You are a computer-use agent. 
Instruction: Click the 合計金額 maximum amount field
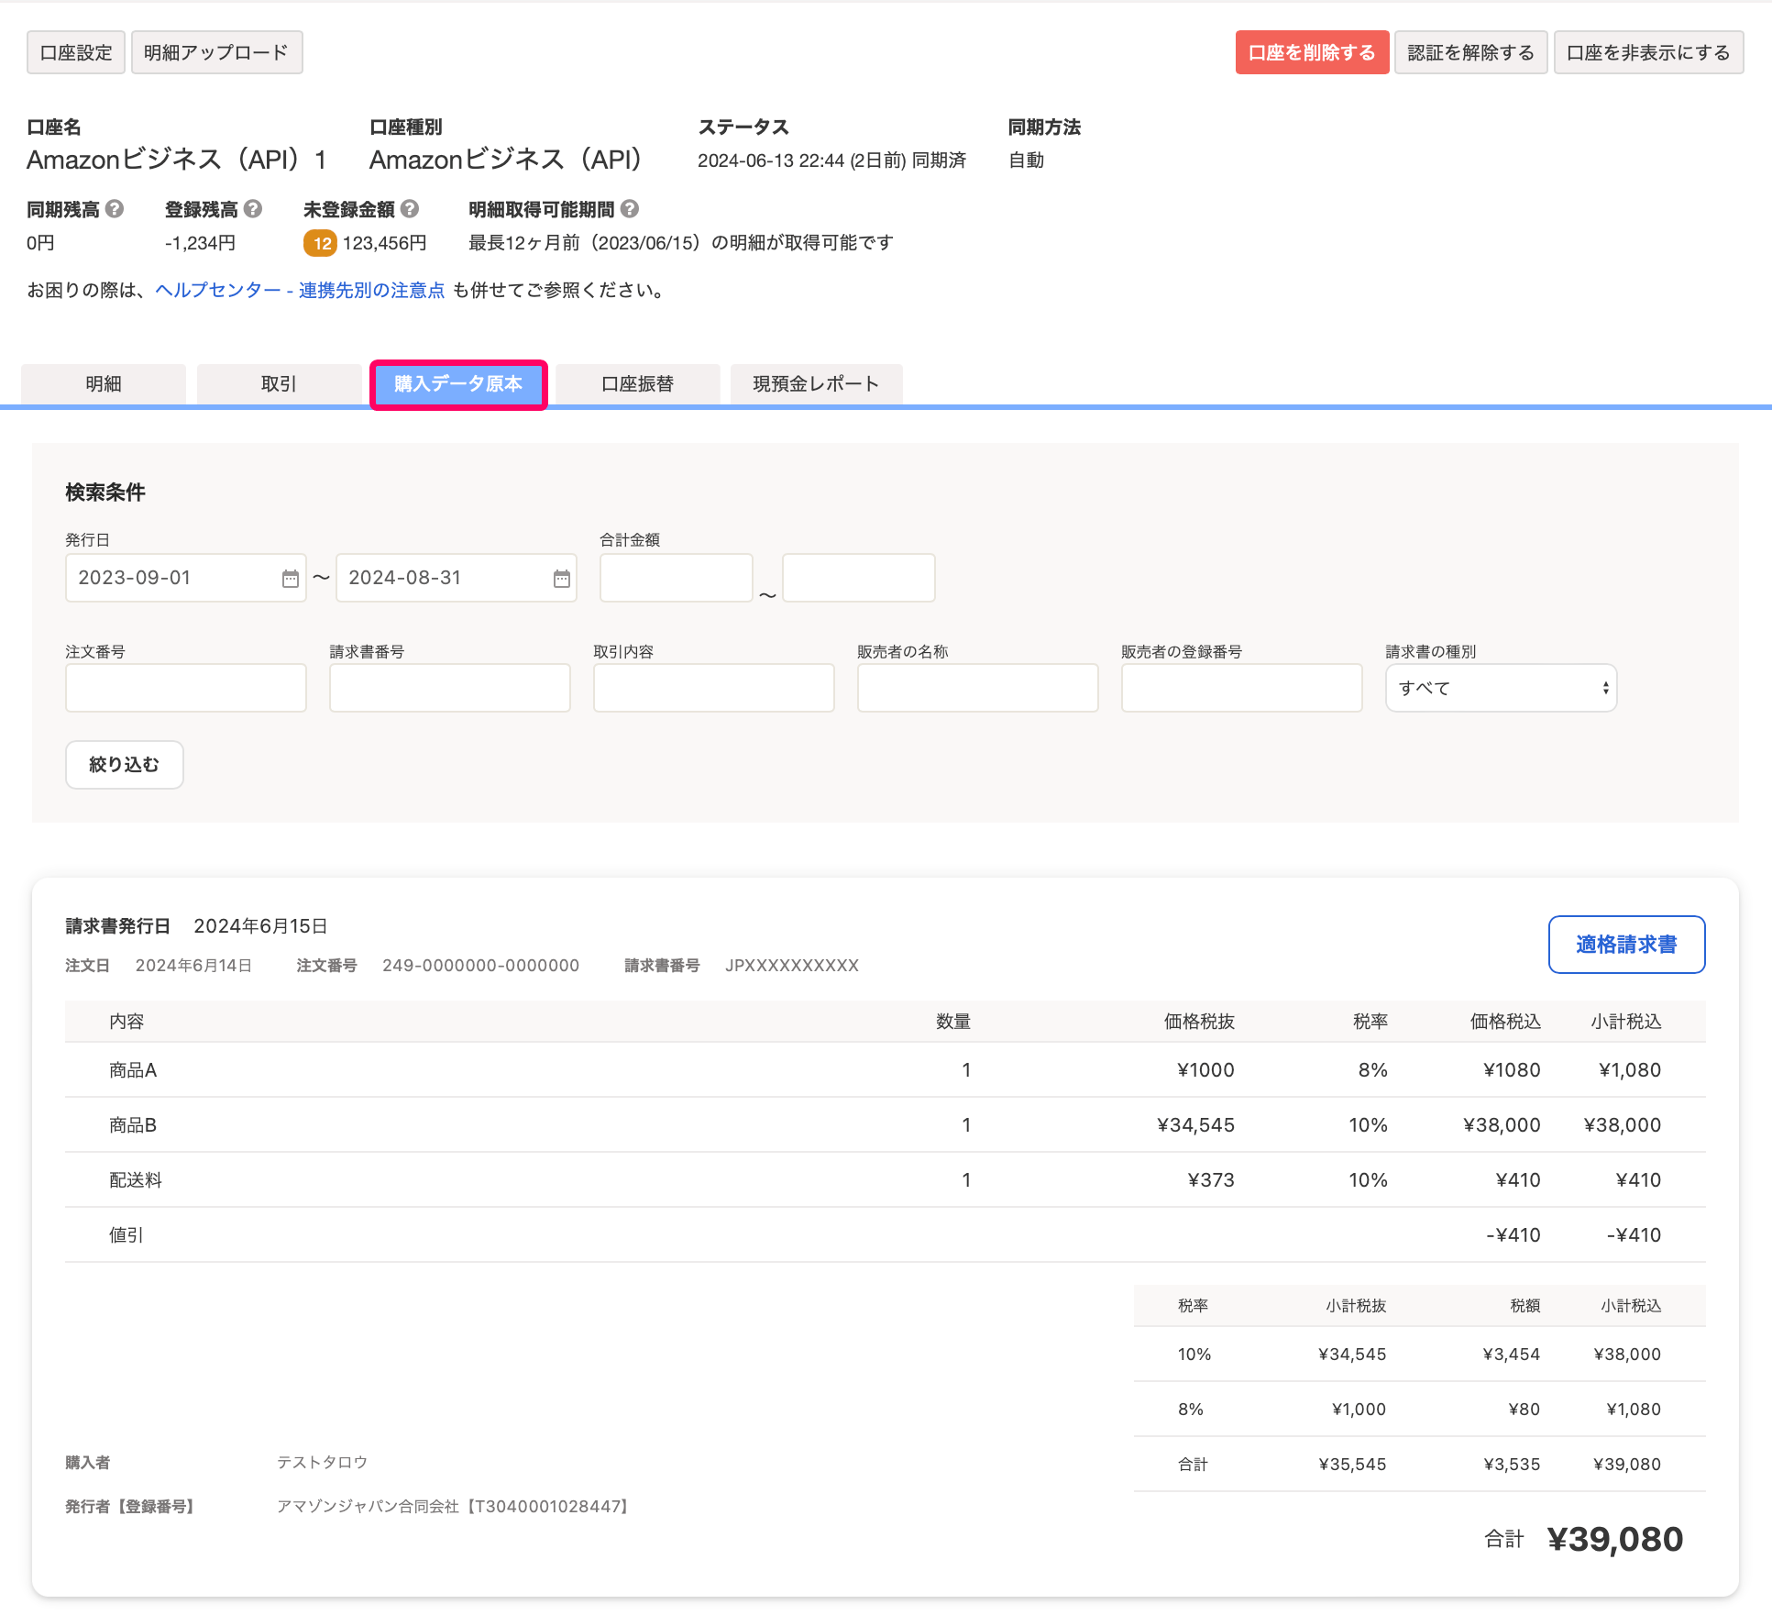[x=859, y=578]
